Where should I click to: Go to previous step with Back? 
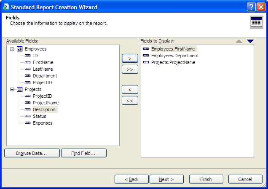coord(131,179)
